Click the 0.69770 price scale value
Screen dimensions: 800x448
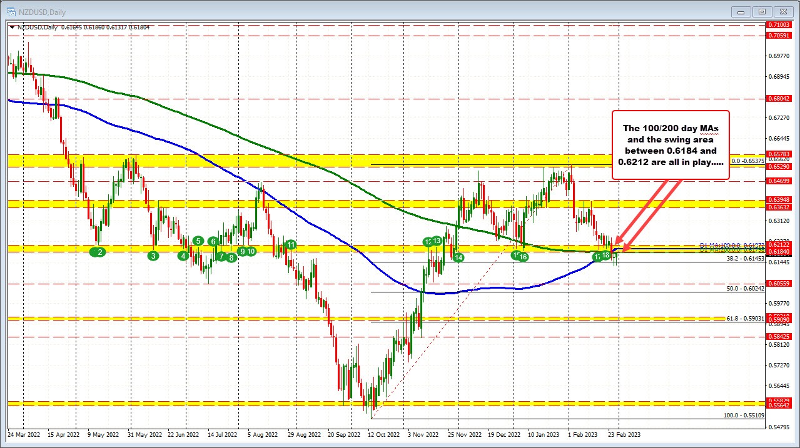(779, 56)
